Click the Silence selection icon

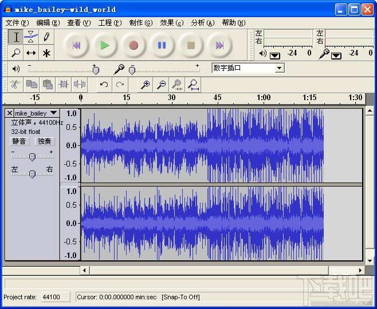point(80,85)
